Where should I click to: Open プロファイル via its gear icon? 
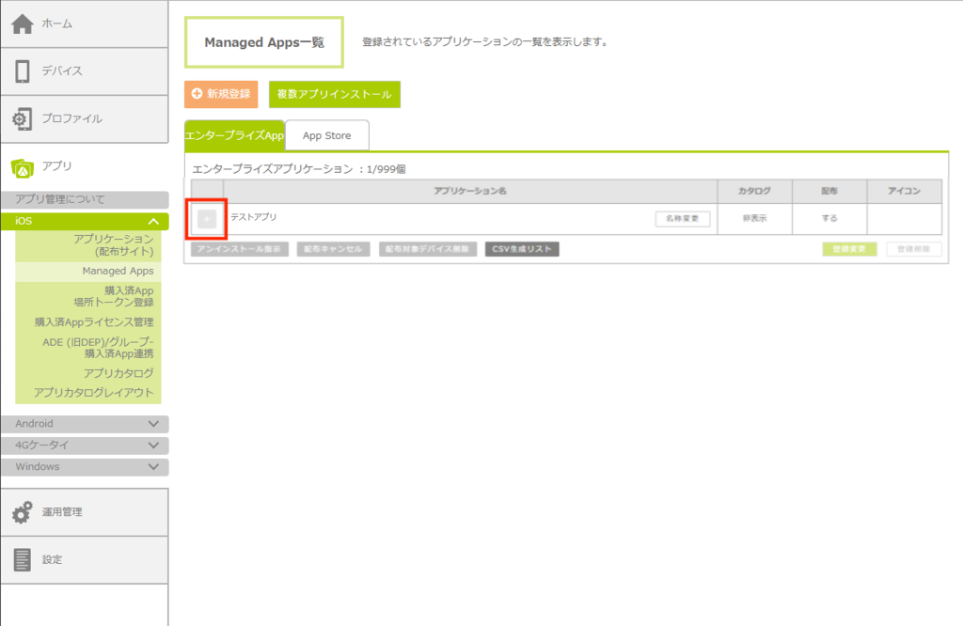(23, 119)
